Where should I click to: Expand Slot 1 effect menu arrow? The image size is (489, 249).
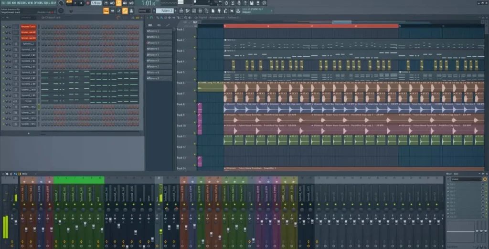point(448,185)
